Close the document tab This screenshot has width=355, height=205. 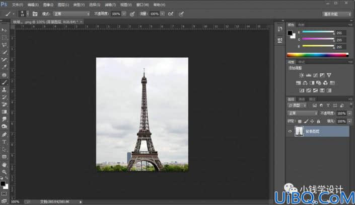(81, 22)
